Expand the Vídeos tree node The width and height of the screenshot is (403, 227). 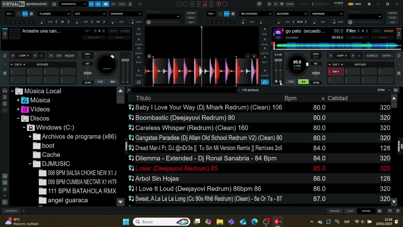pyautogui.click(x=18, y=109)
